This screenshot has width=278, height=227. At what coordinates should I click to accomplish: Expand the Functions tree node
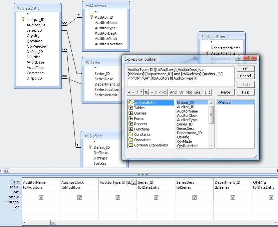[x=130, y=129]
